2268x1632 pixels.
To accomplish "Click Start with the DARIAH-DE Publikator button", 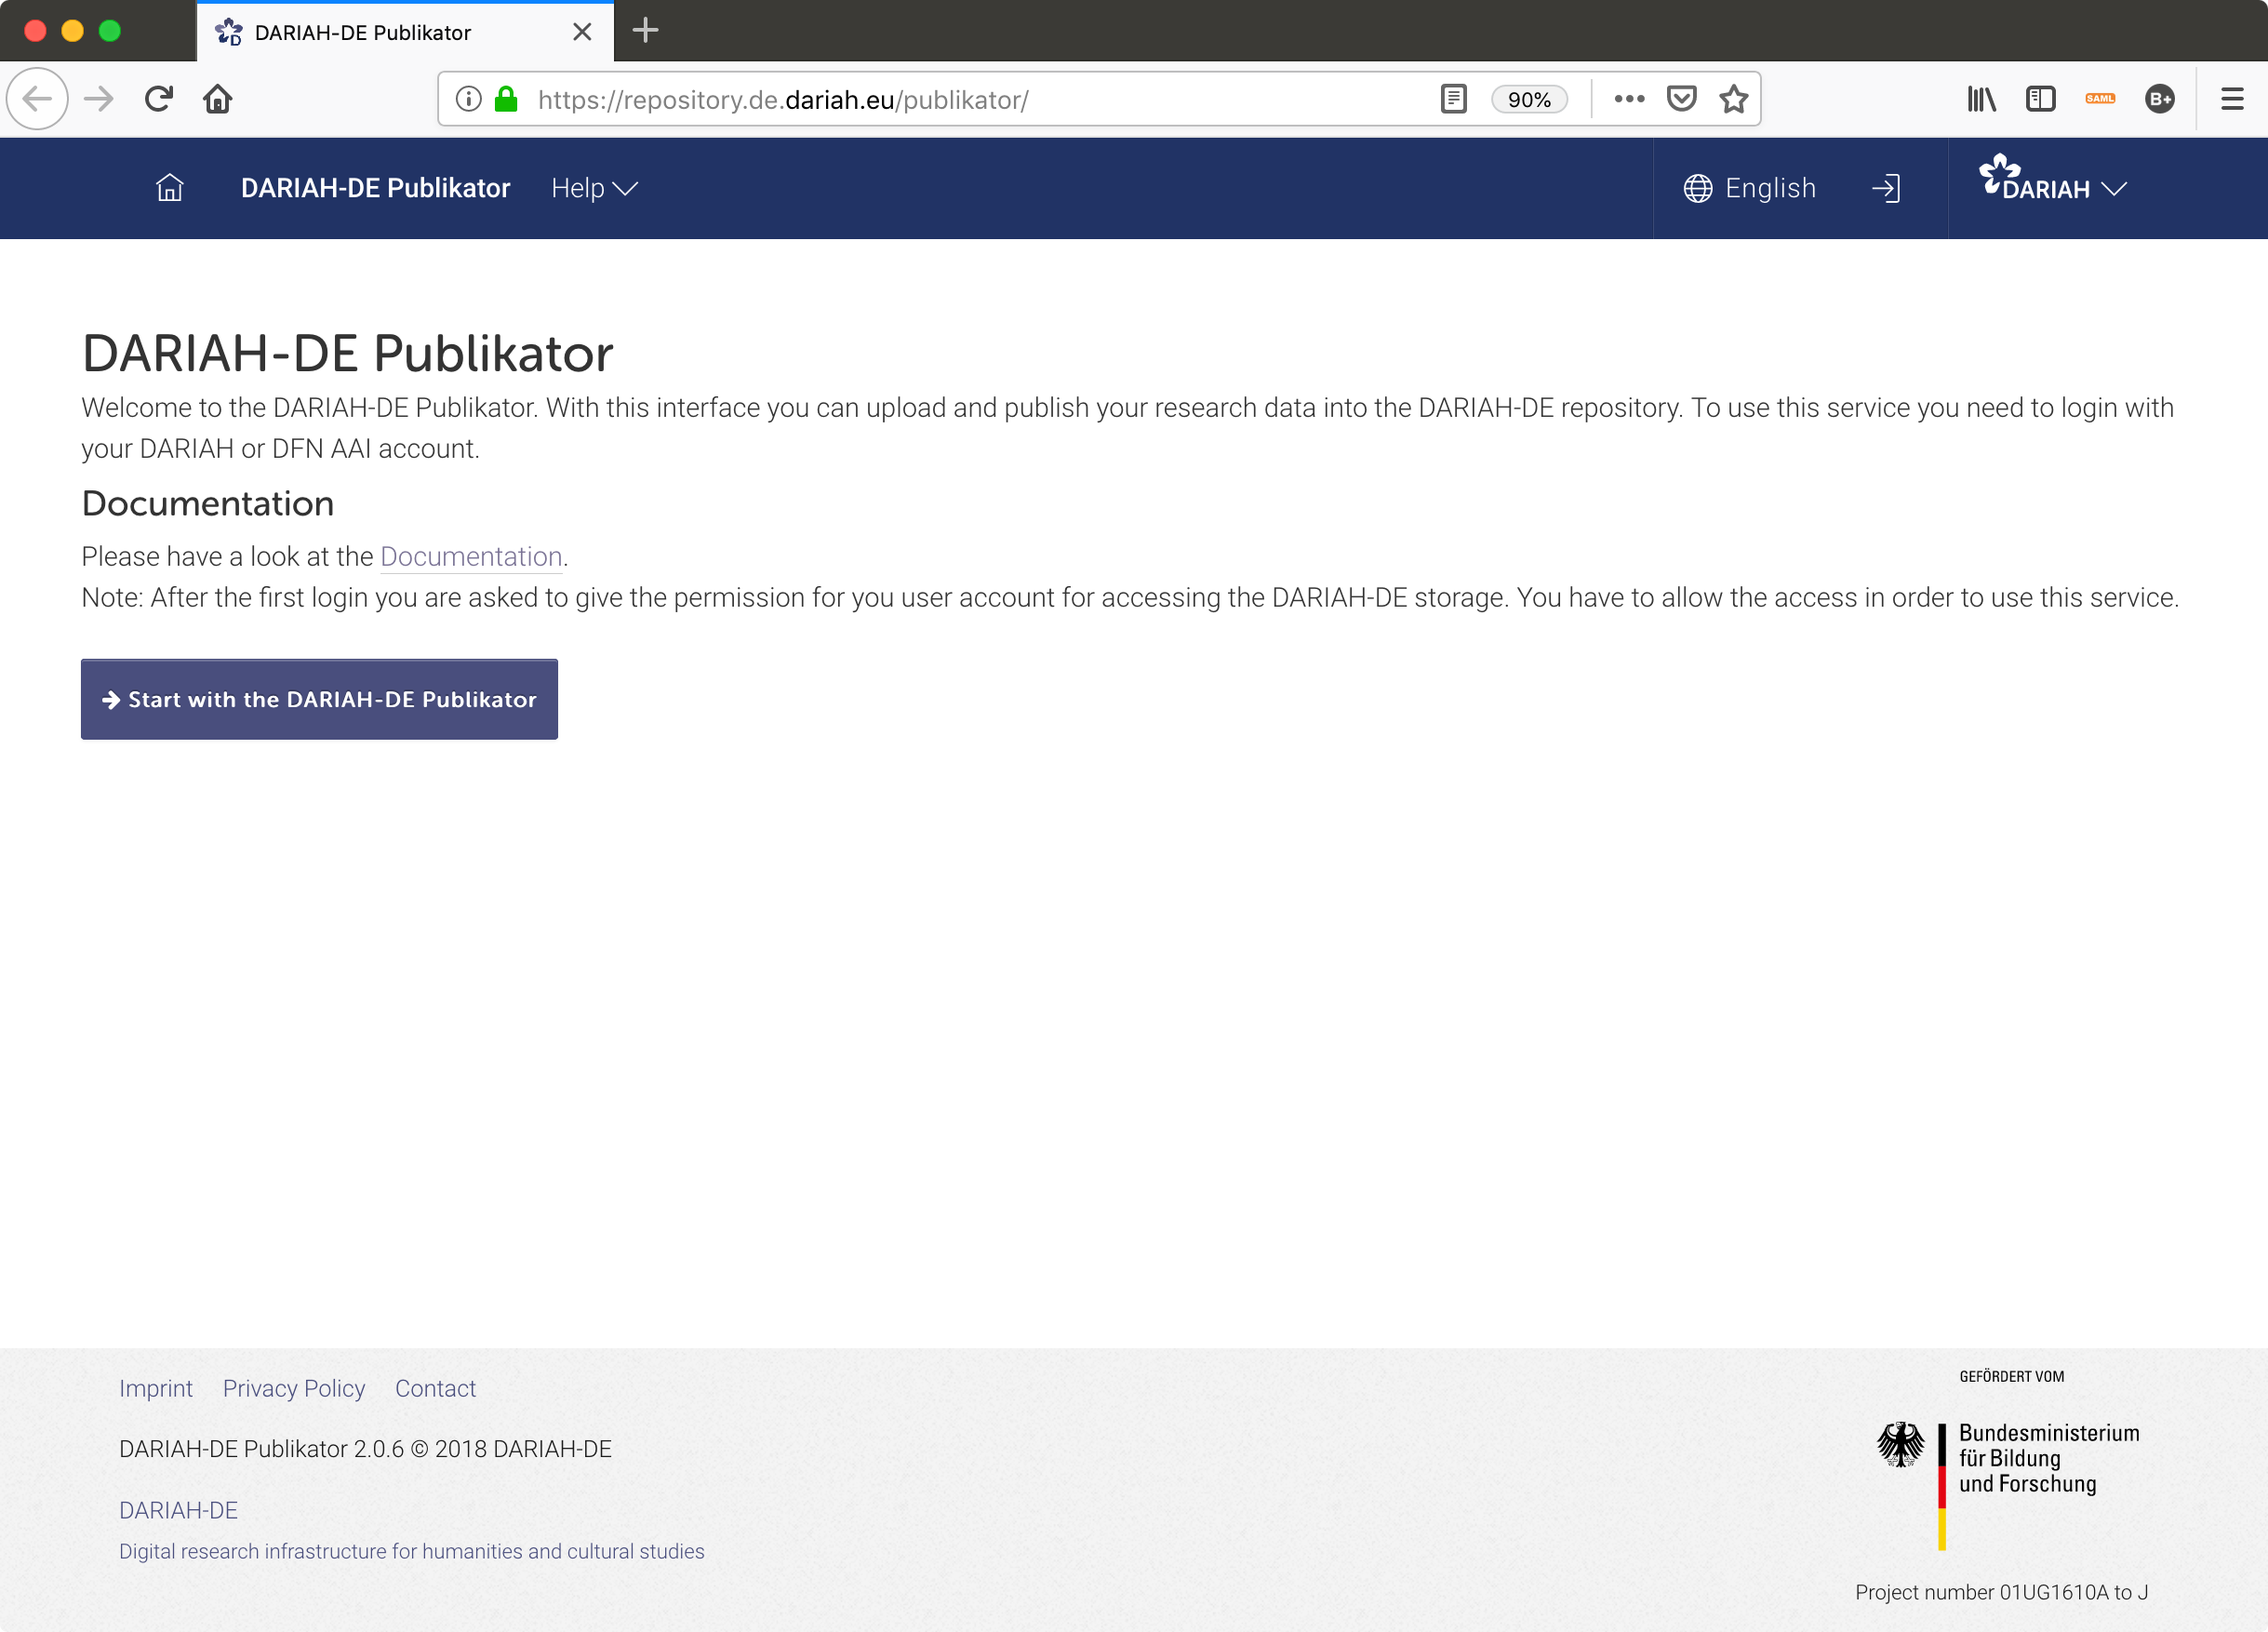I will click(x=319, y=699).
